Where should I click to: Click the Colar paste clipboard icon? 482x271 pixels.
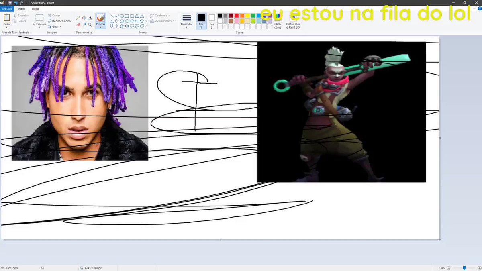pyautogui.click(x=6, y=18)
